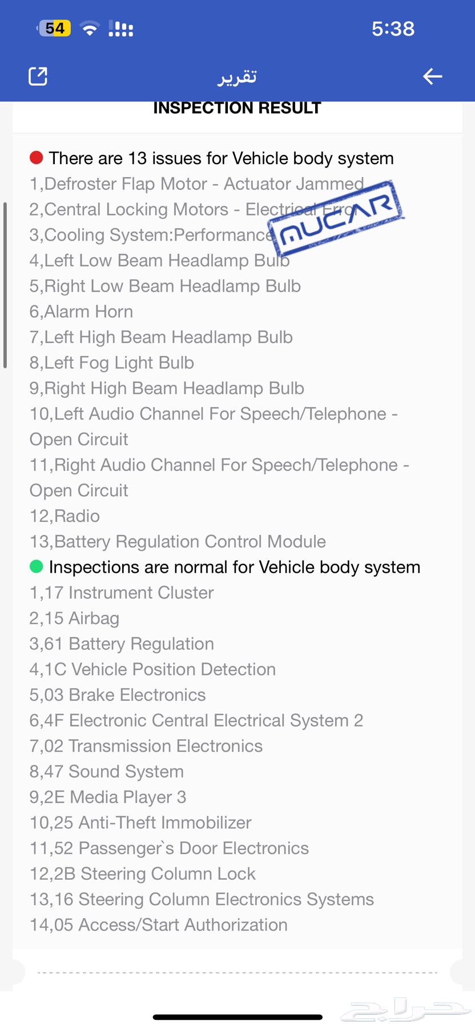The image size is (475, 1029).
Task: Tap the Haraj watermark logo at bottom
Action: (405, 1011)
